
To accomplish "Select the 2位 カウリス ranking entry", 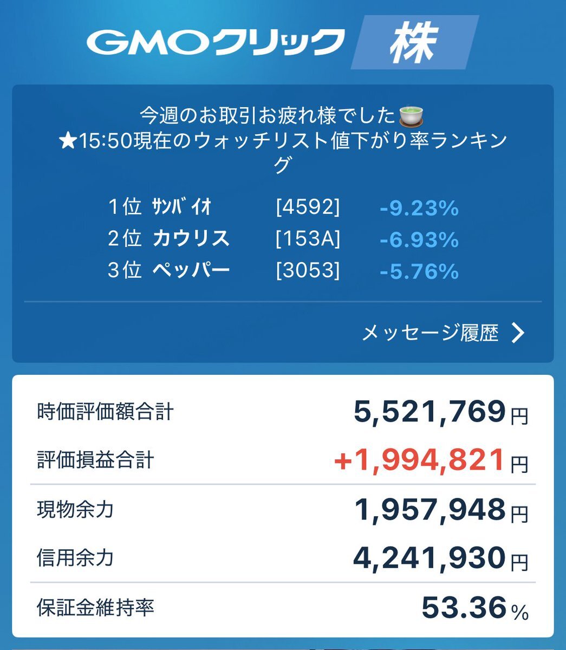I will coord(283,239).
